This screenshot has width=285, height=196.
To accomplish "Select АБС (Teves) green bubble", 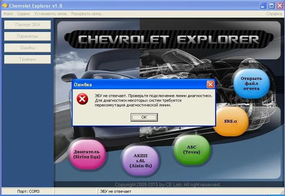I will (192, 150).
